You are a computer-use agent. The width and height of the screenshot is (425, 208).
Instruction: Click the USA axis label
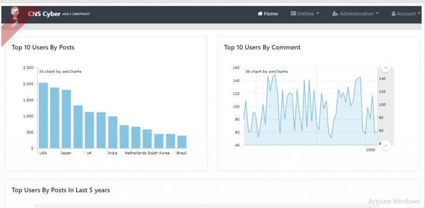click(43, 153)
